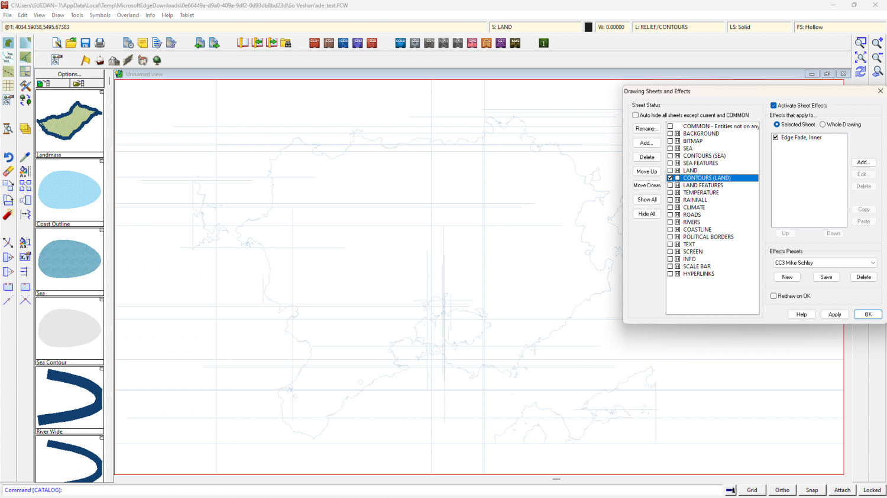Click Apply in the Drawing Sheets dialog
Image resolution: width=887 pixels, height=498 pixels.
tap(834, 314)
